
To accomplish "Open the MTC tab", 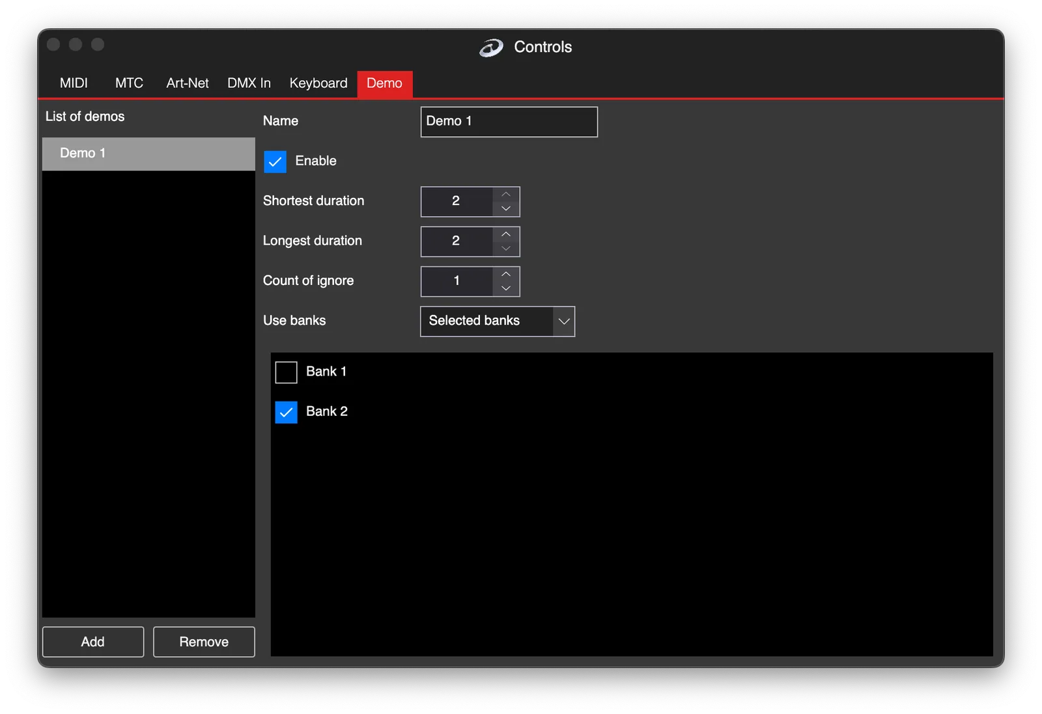I will (129, 83).
